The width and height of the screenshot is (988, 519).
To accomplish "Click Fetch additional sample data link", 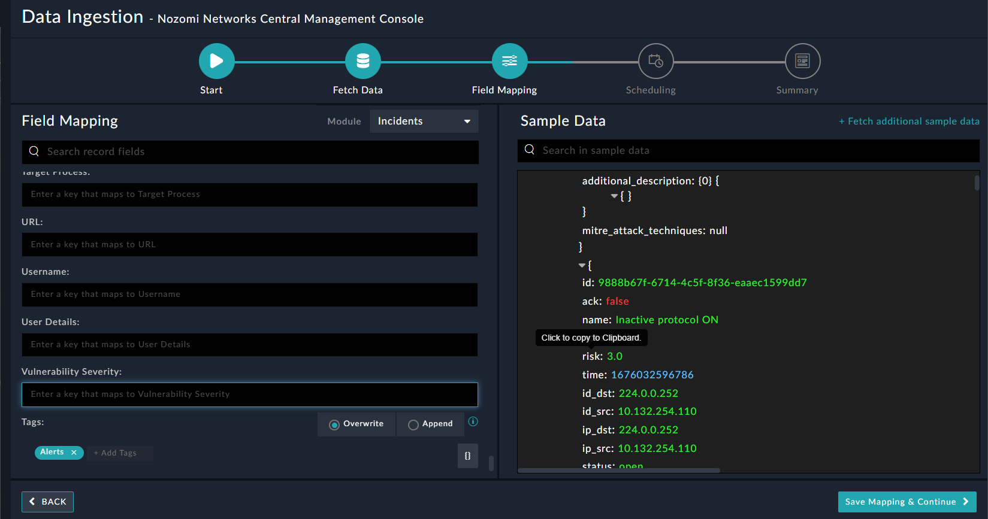I will coord(909,121).
